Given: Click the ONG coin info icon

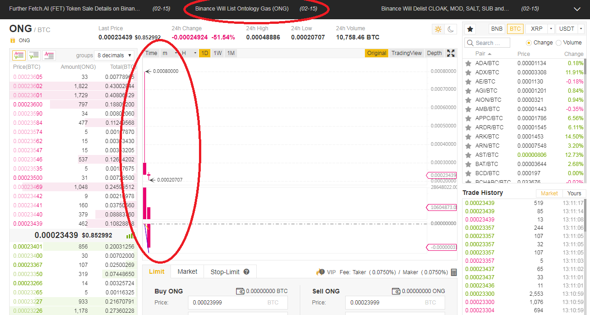Looking at the screenshot, I should [12, 40].
